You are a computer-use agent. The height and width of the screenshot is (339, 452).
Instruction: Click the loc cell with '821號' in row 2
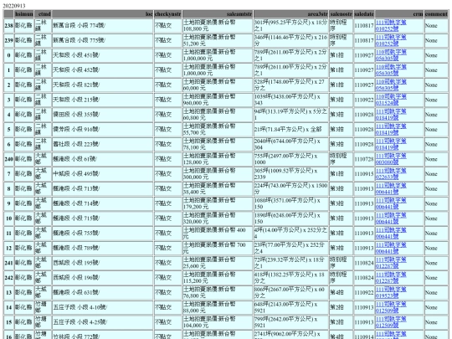103,85
